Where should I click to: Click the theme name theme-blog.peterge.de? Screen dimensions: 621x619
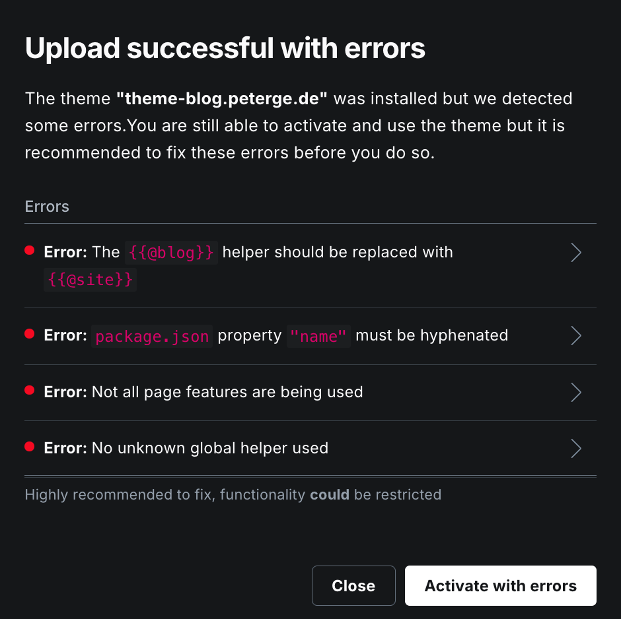[x=222, y=98]
